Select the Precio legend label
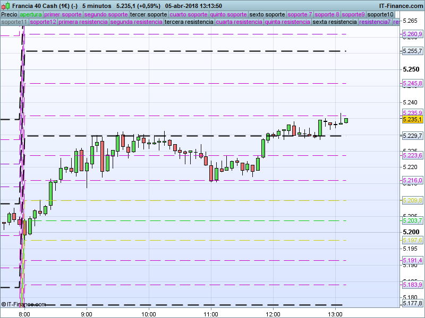 point(9,15)
